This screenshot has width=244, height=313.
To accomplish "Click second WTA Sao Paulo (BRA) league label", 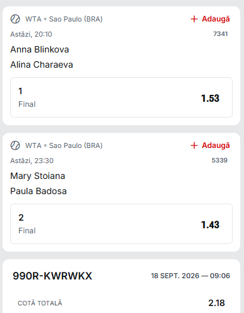I will (64, 145).
